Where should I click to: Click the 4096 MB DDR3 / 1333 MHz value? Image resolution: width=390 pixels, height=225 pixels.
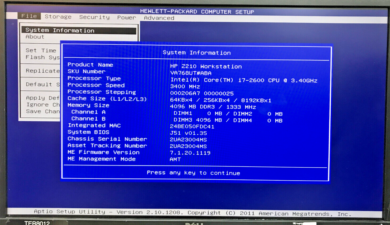[x=213, y=107]
